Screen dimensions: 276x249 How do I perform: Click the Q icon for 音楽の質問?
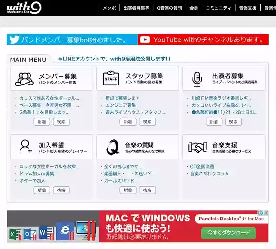click(x=113, y=147)
